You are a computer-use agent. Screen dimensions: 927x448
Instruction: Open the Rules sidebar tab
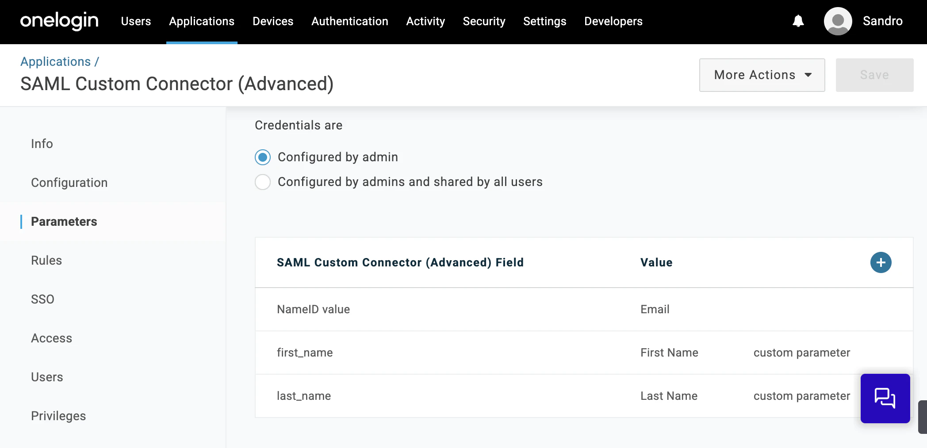tap(46, 260)
